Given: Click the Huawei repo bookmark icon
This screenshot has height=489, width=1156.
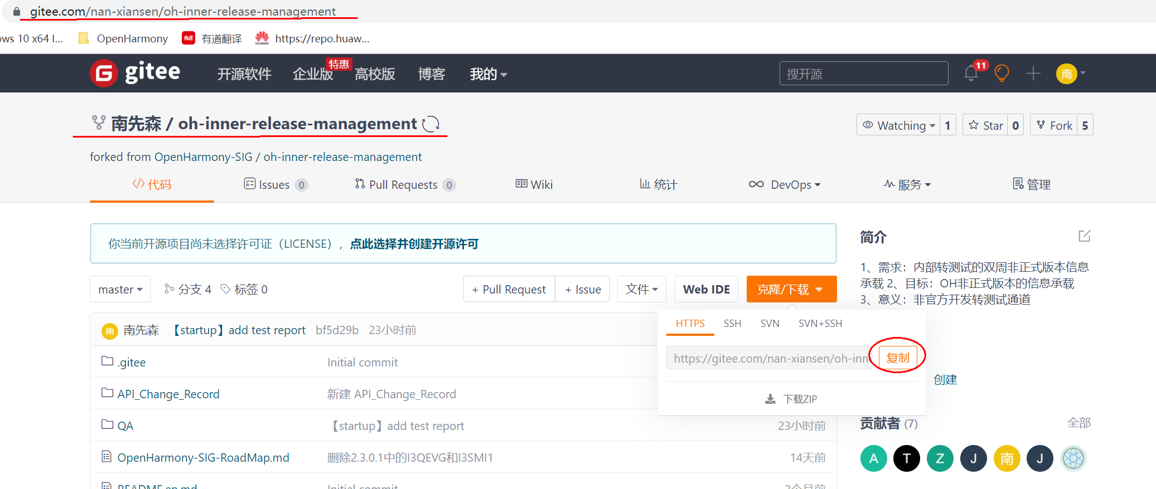Looking at the screenshot, I should pyautogui.click(x=262, y=38).
